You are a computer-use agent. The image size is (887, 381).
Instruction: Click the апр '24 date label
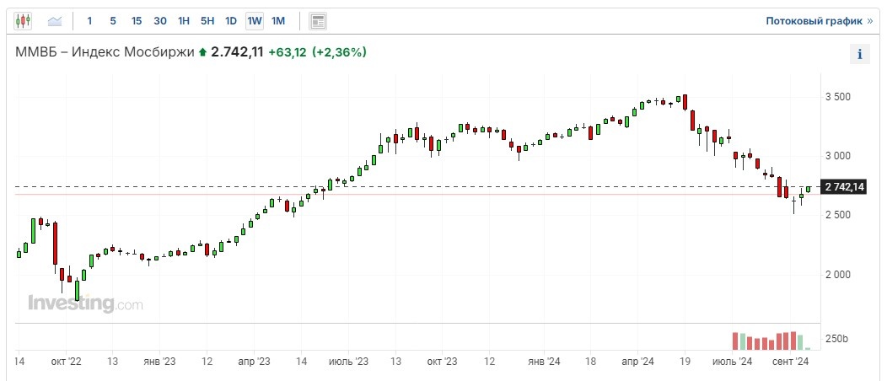point(637,360)
